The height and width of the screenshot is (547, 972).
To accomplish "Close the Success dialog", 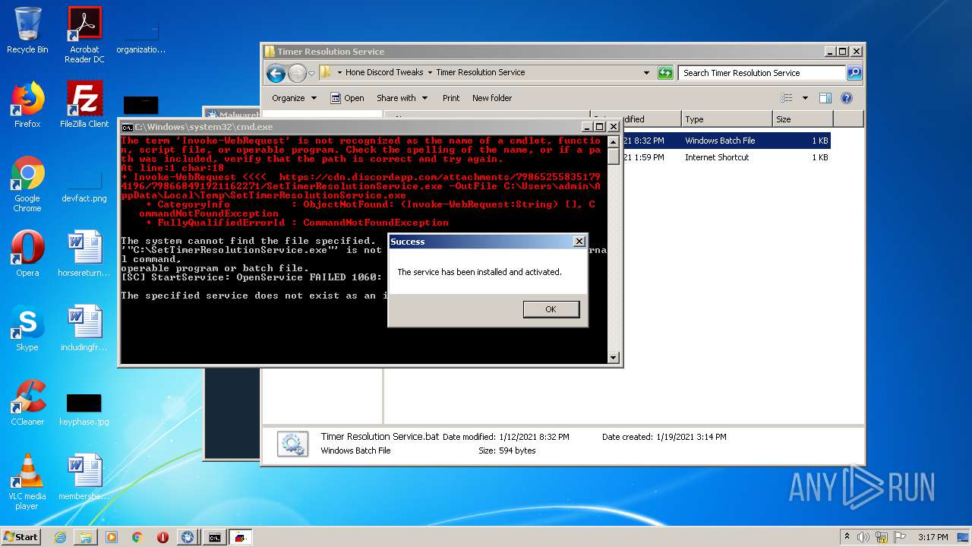I will tap(579, 242).
